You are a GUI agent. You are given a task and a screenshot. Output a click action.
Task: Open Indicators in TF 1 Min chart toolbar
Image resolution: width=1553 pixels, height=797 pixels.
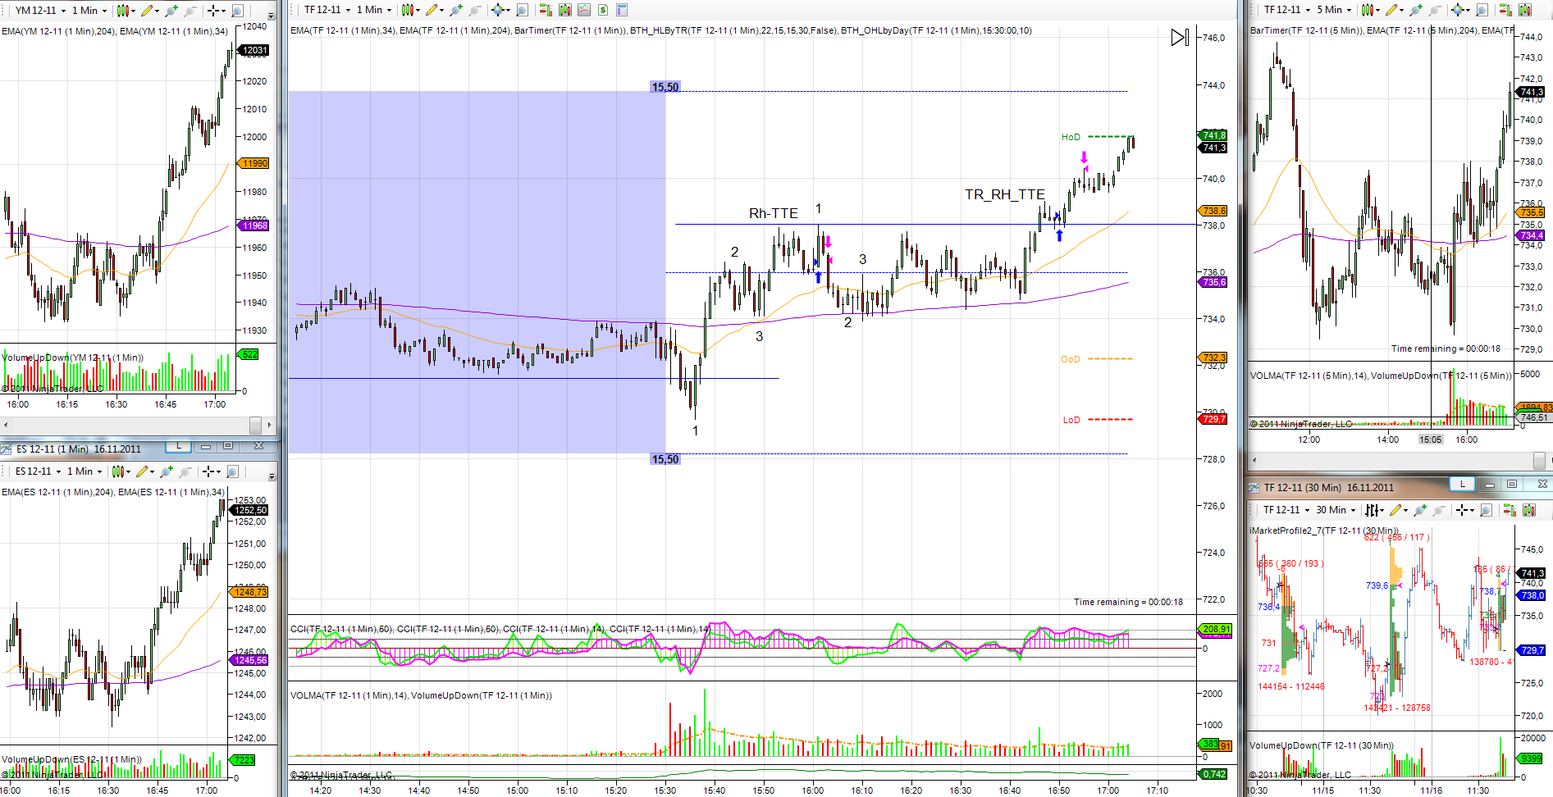coord(565,10)
